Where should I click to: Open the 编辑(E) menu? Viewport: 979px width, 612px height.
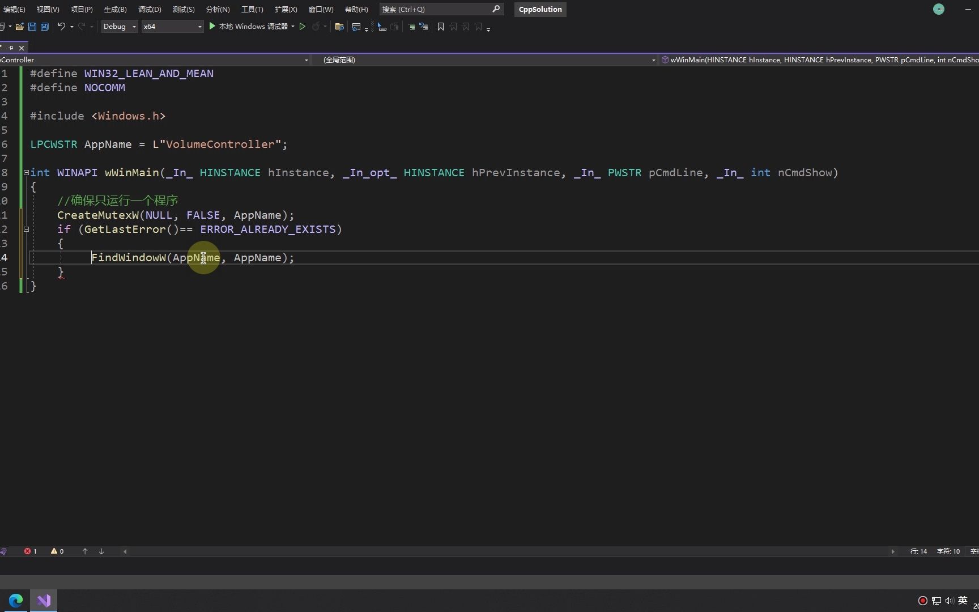[x=14, y=9]
